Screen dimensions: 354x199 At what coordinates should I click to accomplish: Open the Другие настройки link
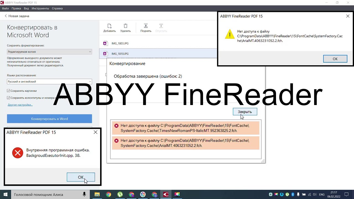[20, 105]
